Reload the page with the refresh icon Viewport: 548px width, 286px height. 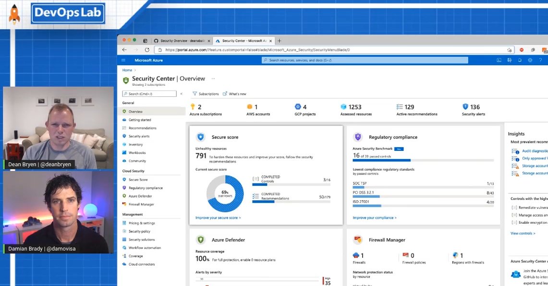147,50
